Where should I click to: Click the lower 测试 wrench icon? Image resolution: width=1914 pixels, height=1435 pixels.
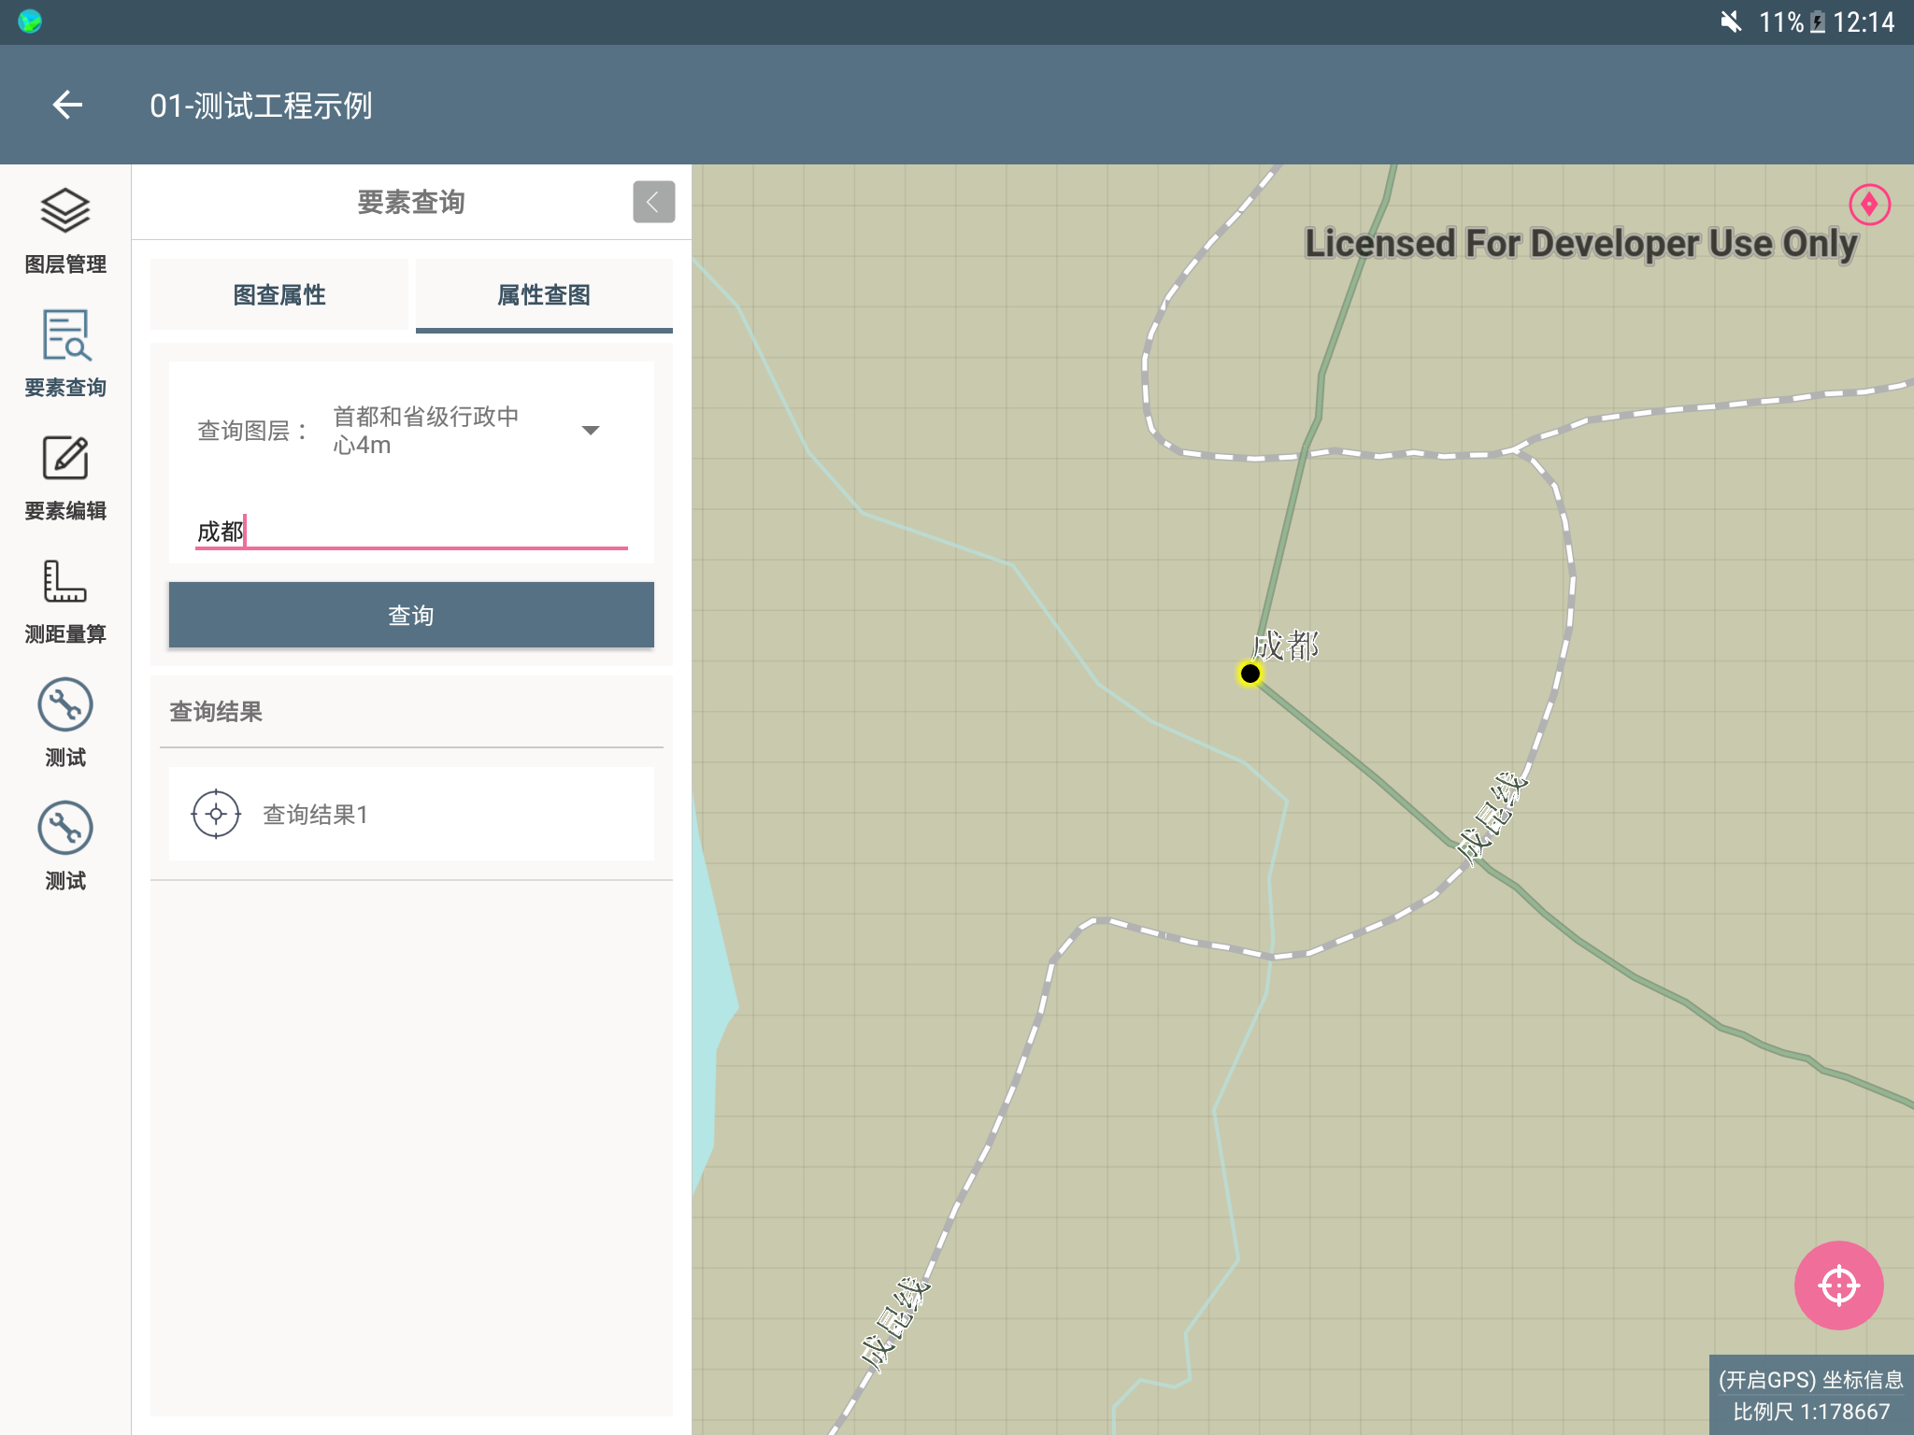[x=65, y=829]
